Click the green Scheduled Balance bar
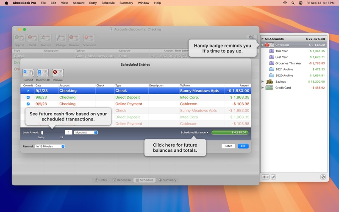Screen dimensions: 339x212 click(x=230, y=132)
